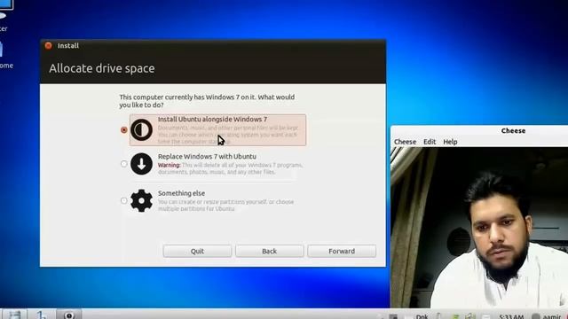Quit the Ubuntu installer
The height and width of the screenshot is (319, 568).
pyautogui.click(x=197, y=251)
